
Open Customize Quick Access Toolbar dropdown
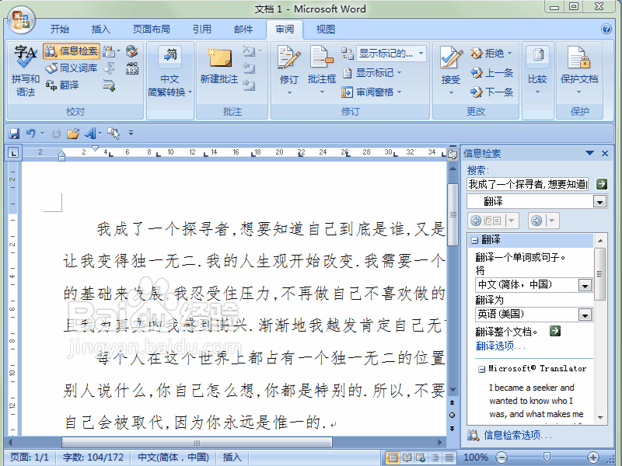pos(131,133)
